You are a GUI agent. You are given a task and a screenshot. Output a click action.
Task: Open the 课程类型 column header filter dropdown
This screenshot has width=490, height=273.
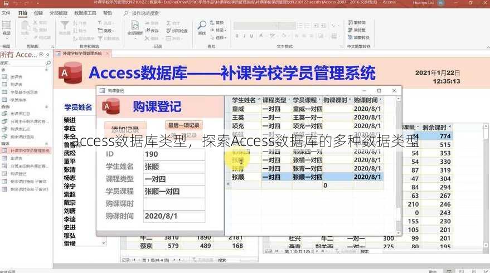pos(289,100)
